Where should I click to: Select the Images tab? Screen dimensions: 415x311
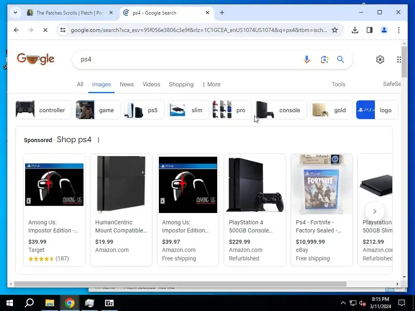tap(101, 84)
